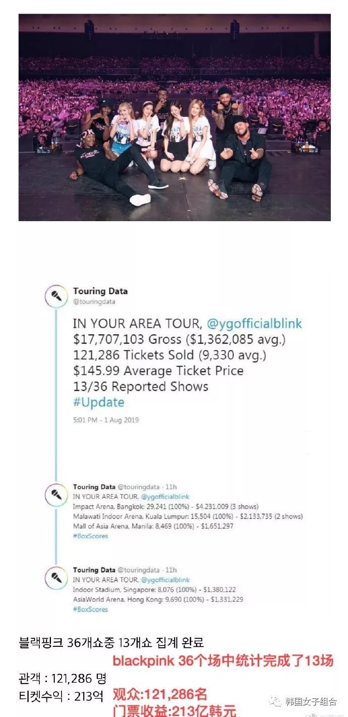The width and height of the screenshot is (348, 717).
Task: Follow the @ygofficialblink mention in the large tweet
Action: (x=254, y=324)
